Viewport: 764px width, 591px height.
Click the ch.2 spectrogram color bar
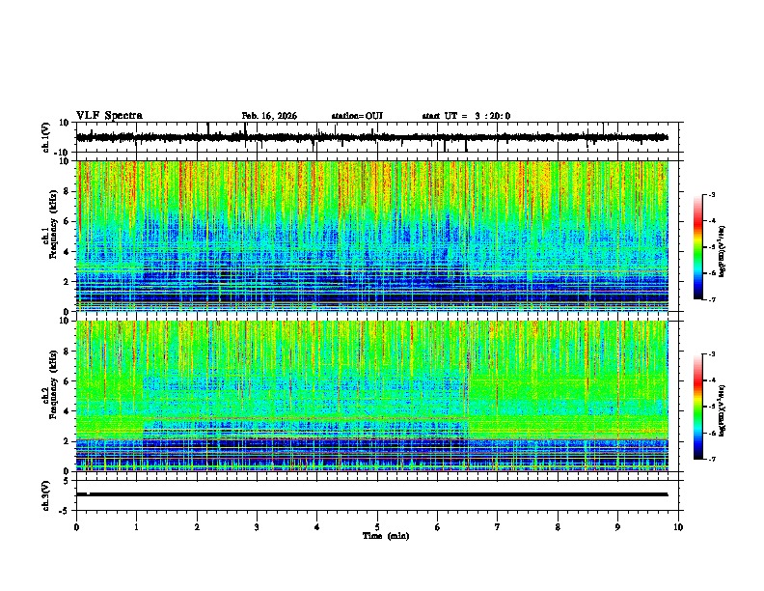pos(698,407)
